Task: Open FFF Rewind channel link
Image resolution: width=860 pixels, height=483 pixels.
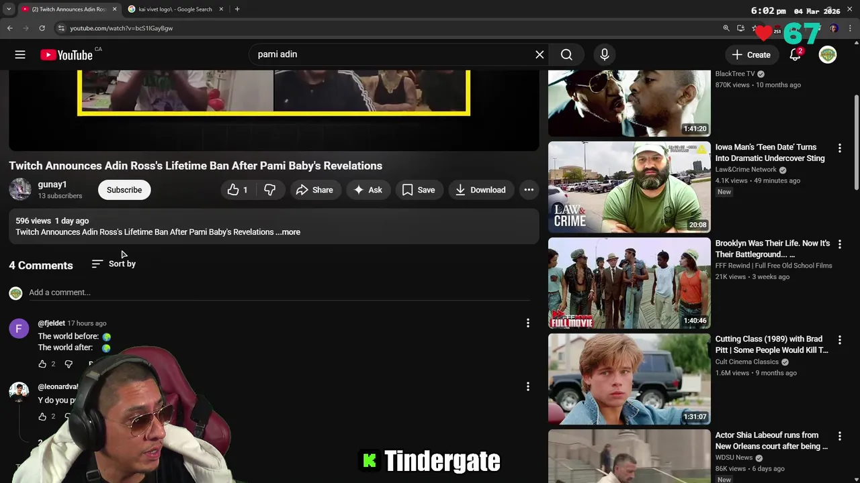Action: [773, 266]
